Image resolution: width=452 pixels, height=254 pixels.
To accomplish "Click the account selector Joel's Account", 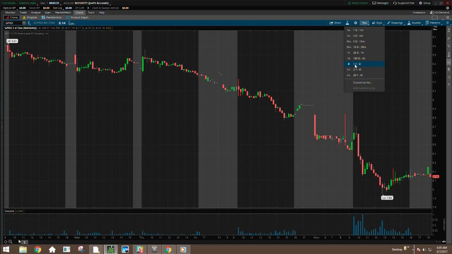I will tap(91, 3).
